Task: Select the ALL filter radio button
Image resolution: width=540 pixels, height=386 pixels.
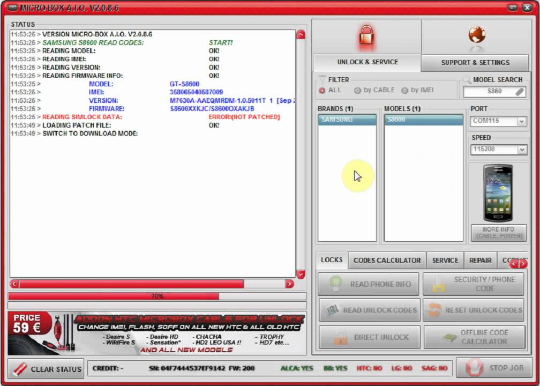Action: (x=322, y=90)
